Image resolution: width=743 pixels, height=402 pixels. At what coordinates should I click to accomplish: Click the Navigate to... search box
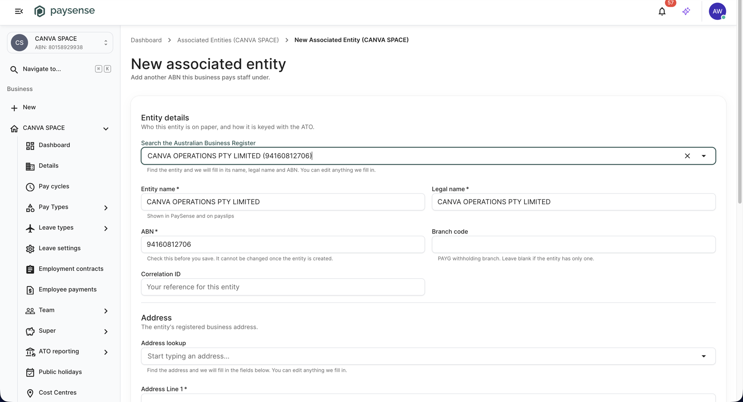click(x=60, y=69)
